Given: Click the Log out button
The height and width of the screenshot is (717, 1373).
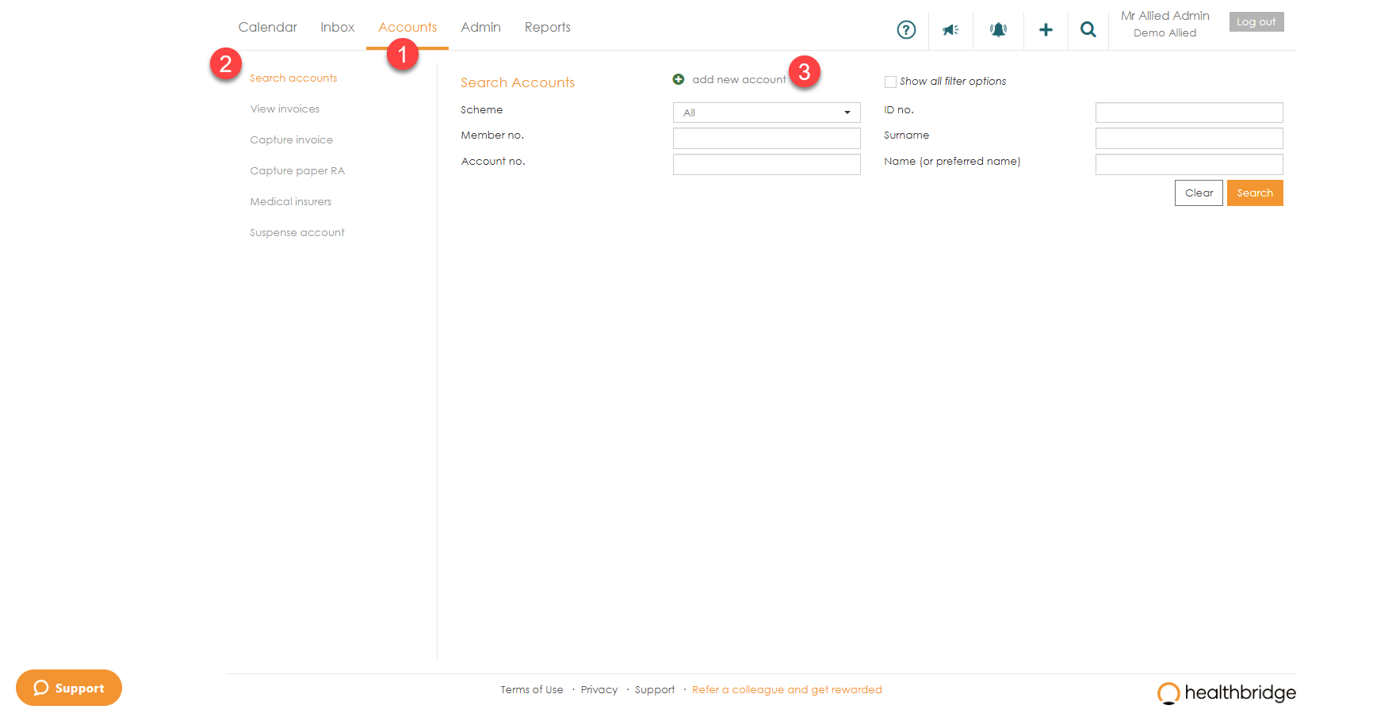Looking at the screenshot, I should coord(1256,21).
